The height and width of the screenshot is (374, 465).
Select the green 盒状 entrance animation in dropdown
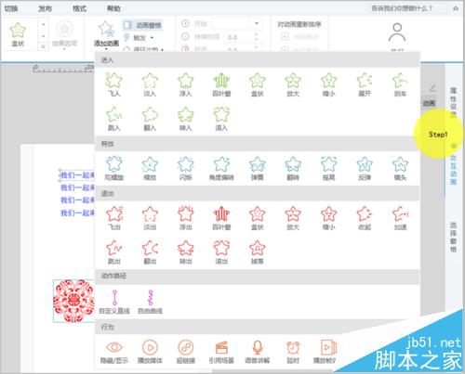click(258, 84)
